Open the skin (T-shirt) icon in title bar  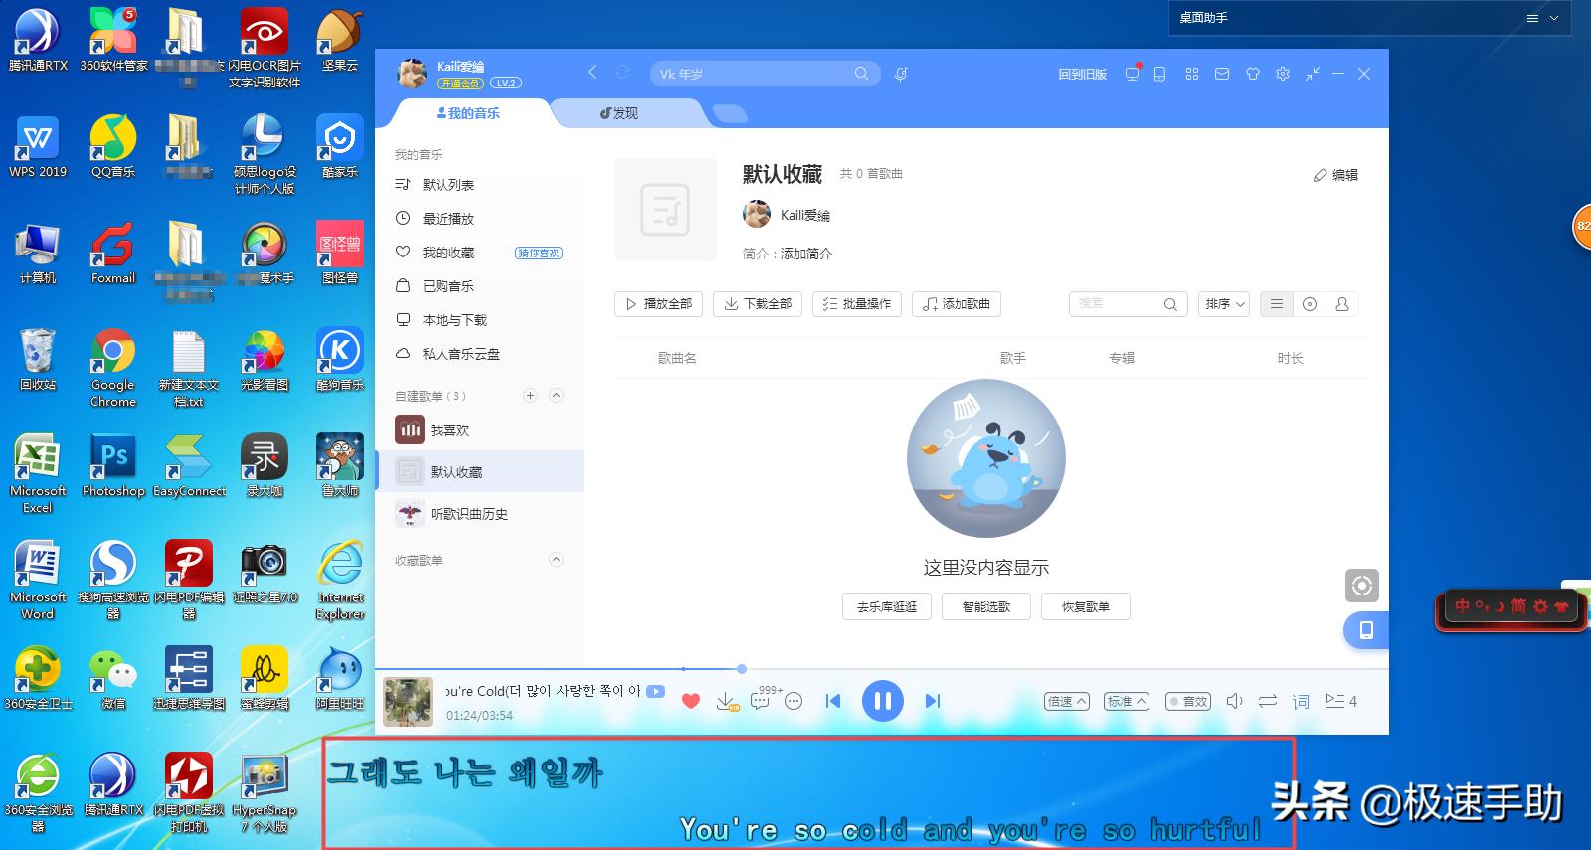1253,74
